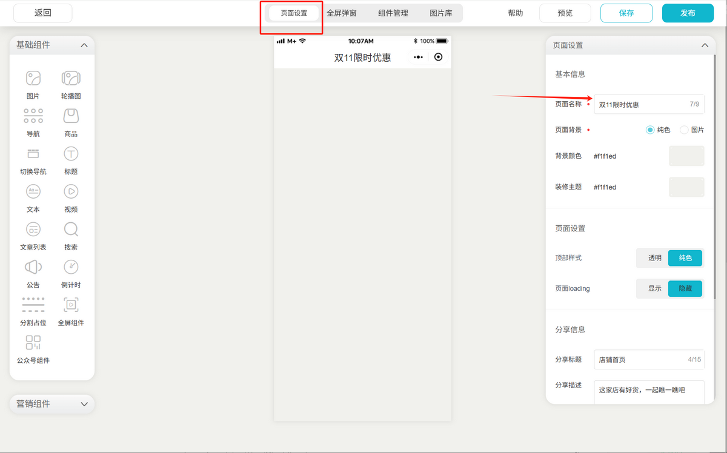Click the 双11限时优惠 title in phone preview
The width and height of the screenshot is (727, 453).
click(x=362, y=58)
